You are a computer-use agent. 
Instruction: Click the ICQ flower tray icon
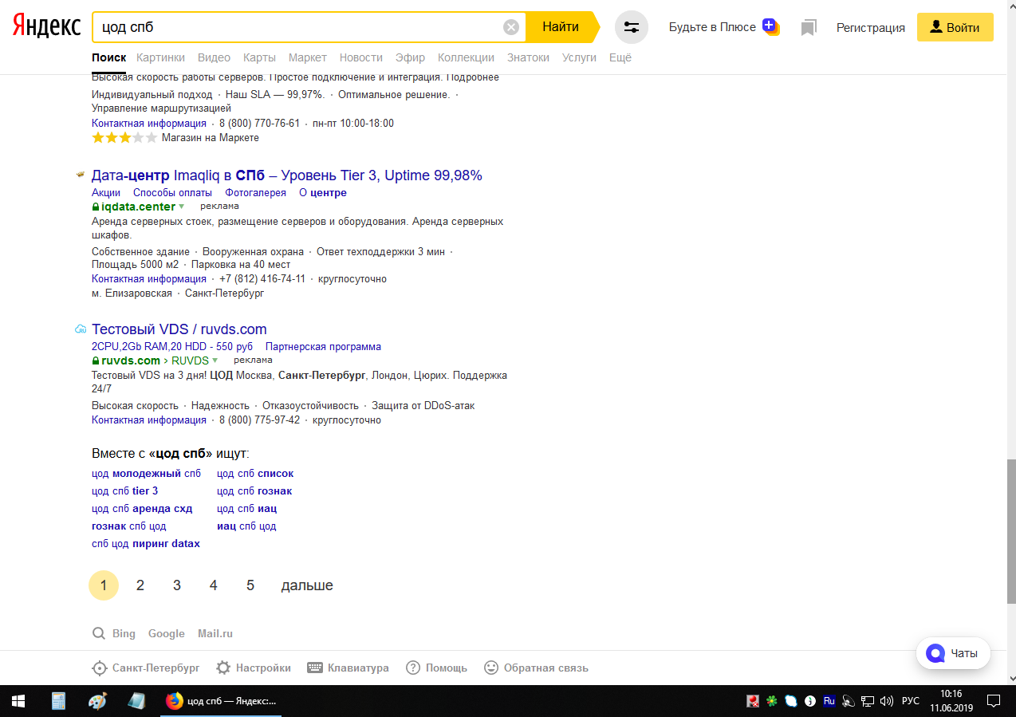tap(771, 702)
